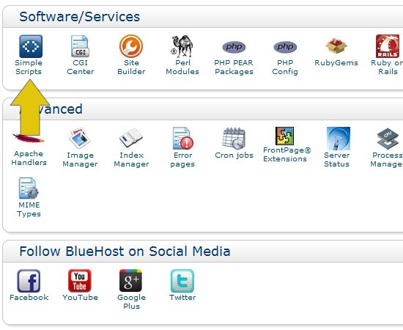Click the Google Plus link text
Screen dimensions: 403x330
point(131,301)
